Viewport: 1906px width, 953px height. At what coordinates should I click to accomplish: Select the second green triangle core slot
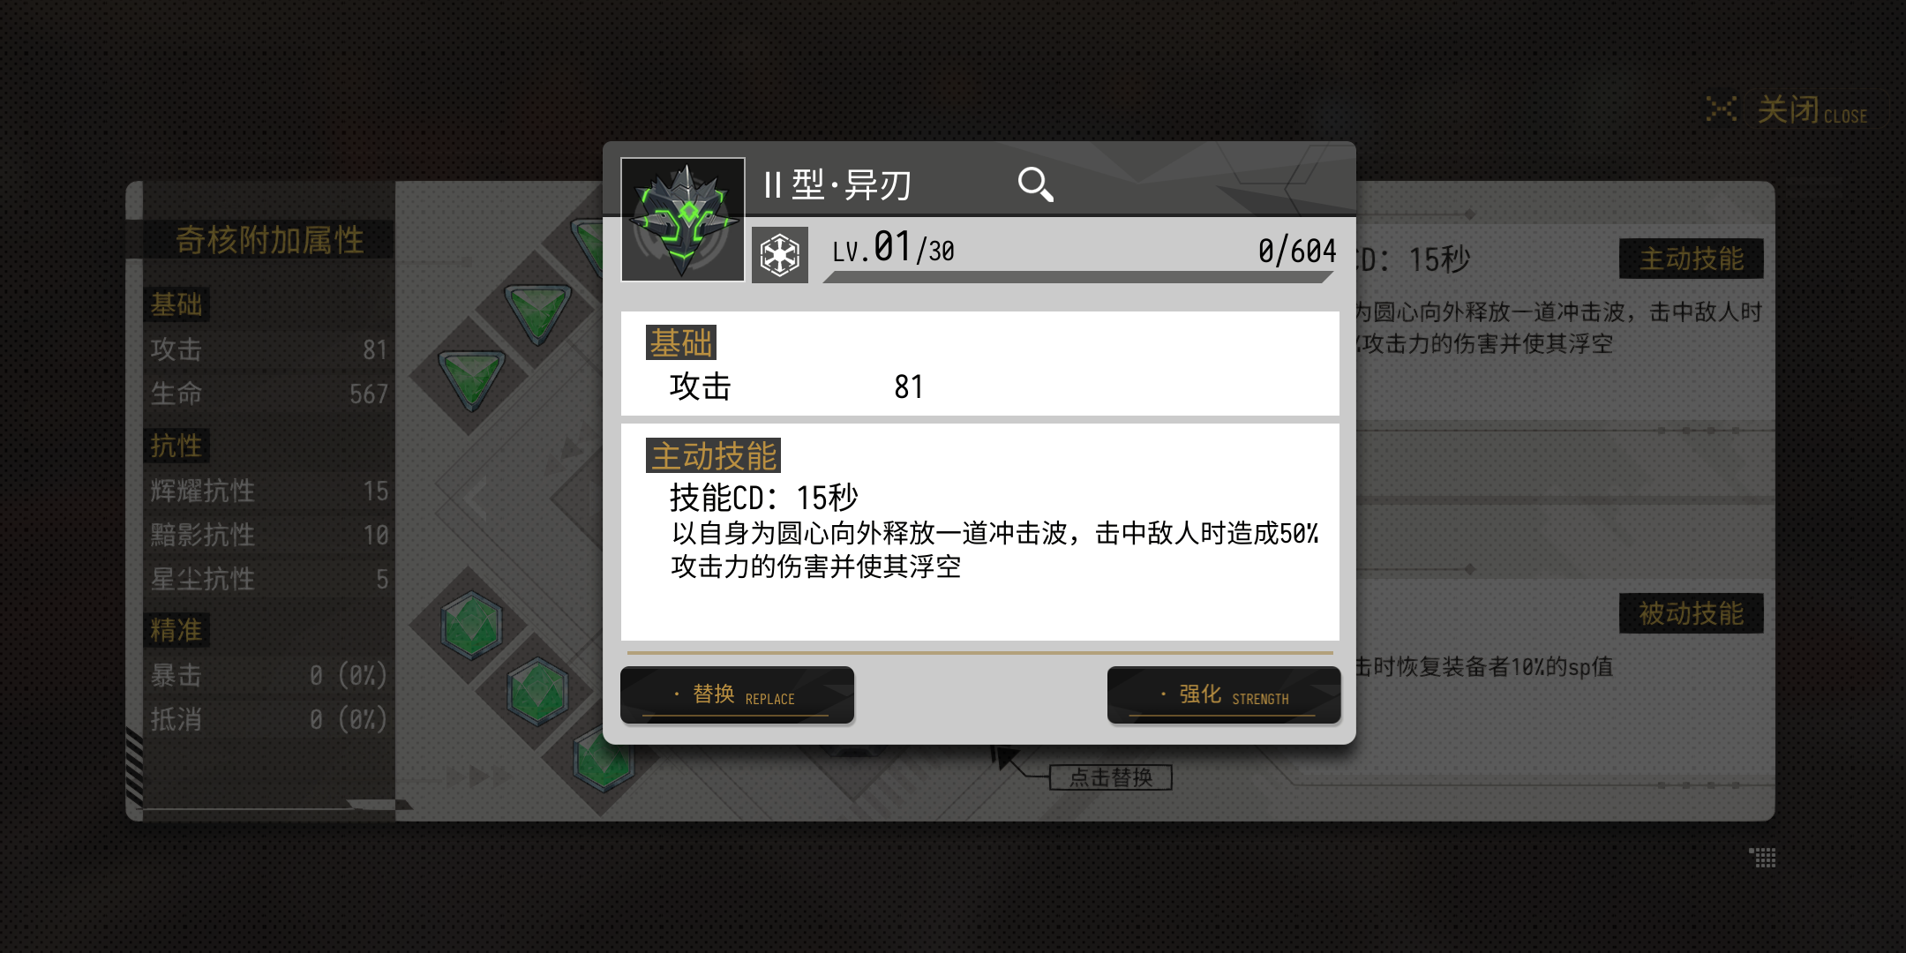pos(537,312)
